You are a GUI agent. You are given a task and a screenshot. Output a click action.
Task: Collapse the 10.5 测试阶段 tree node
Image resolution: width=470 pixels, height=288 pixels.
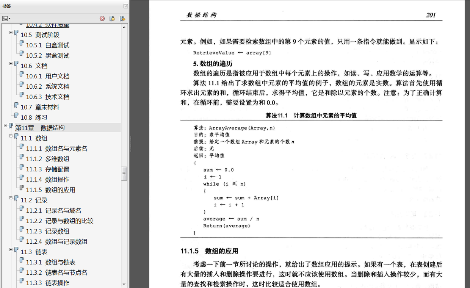[11, 33]
